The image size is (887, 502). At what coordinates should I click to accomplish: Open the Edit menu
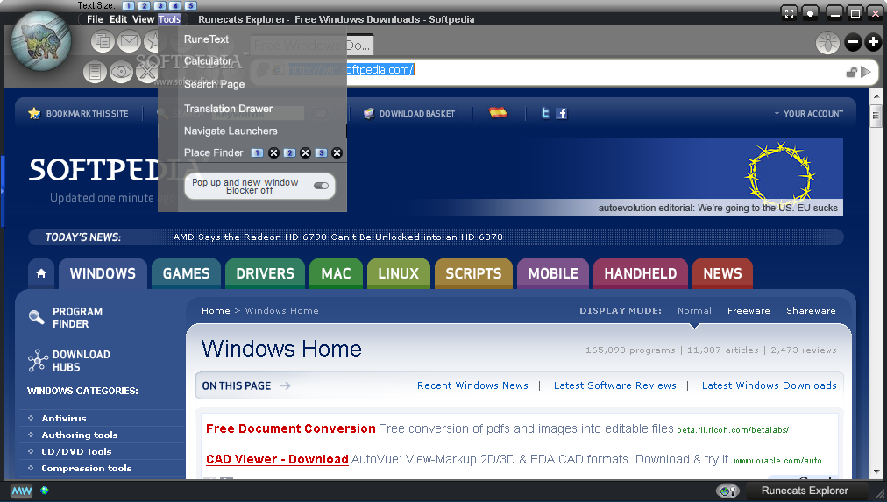[118, 19]
